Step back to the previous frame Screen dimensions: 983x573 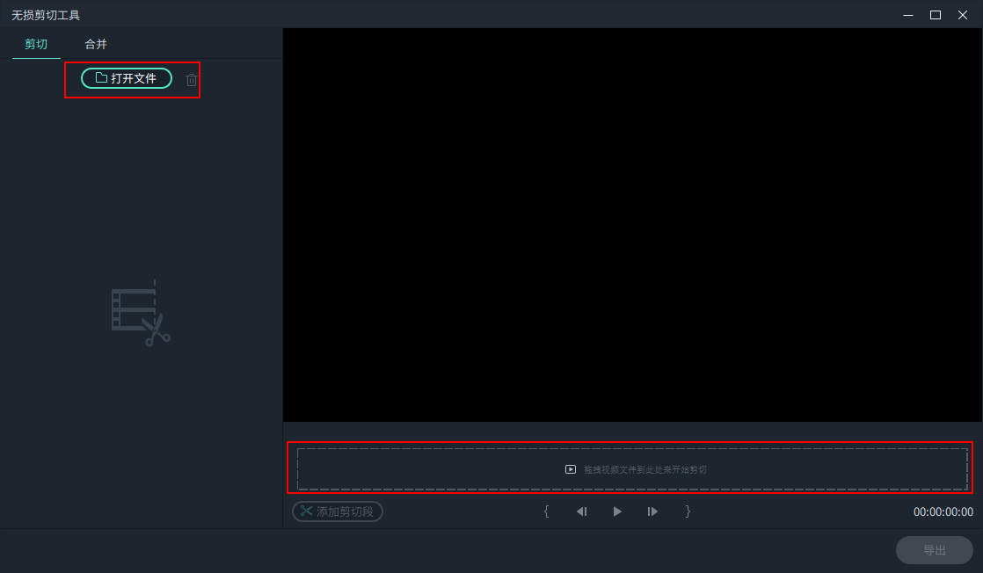(581, 511)
